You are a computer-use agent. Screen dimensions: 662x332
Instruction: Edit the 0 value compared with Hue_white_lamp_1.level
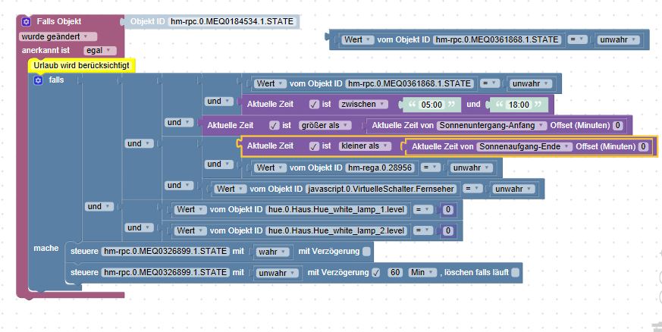(448, 210)
